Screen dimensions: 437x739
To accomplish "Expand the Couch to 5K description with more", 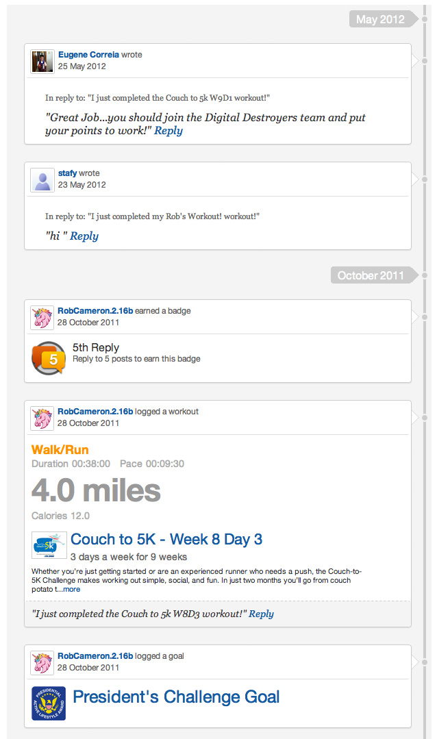I will (72, 589).
